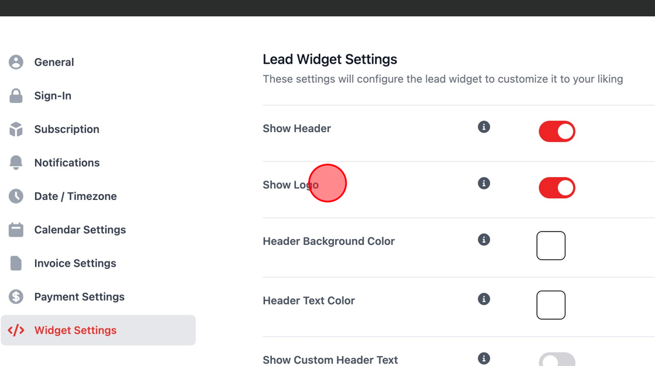The image size is (655, 366).
Task: Open the Notifications settings tab
Action: click(67, 163)
